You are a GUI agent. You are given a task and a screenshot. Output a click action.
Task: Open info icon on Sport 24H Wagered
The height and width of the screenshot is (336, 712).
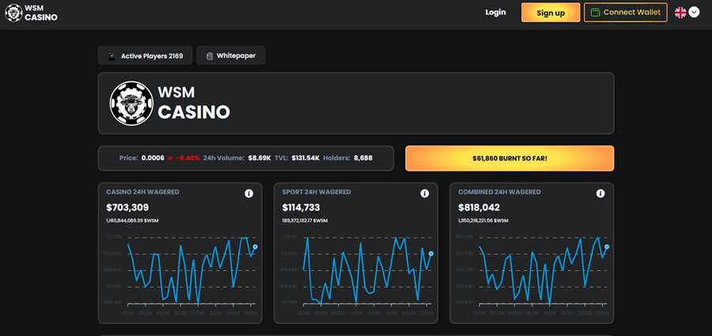click(425, 194)
